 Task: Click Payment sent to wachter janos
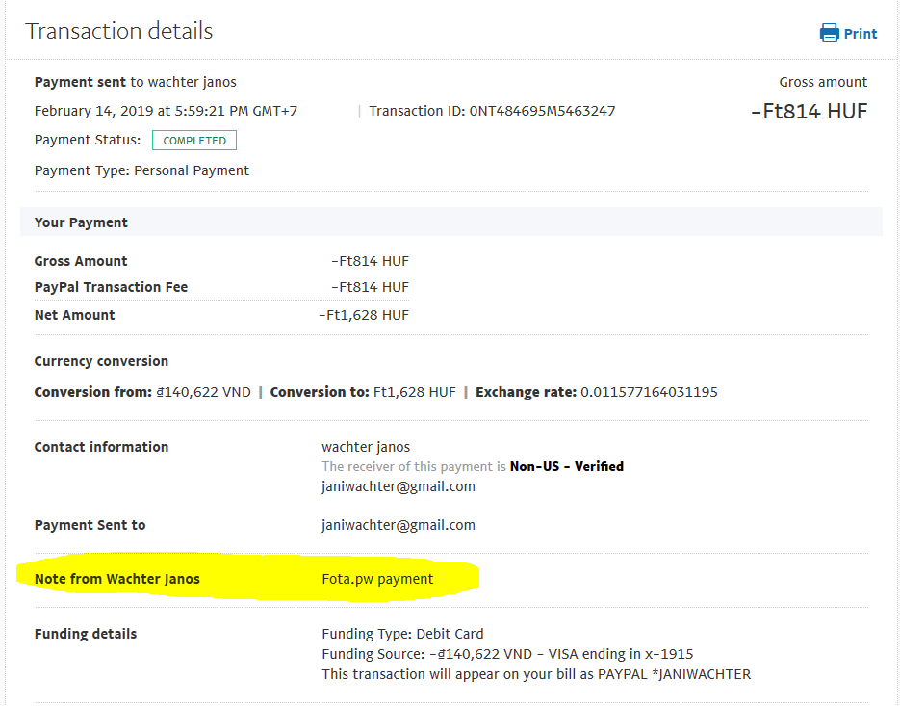tap(136, 82)
